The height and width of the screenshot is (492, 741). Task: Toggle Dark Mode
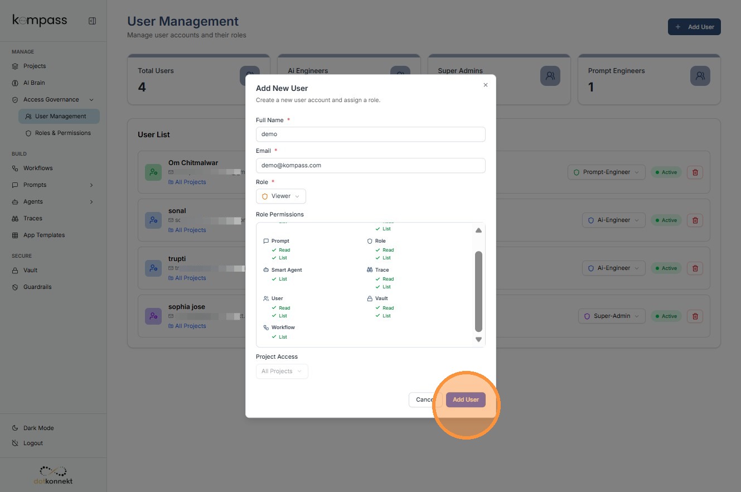[x=38, y=428]
